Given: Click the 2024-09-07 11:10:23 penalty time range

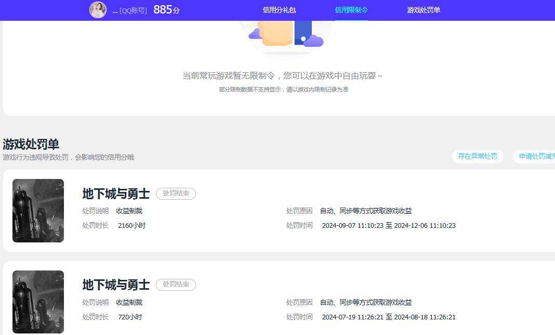Looking at the screenshot, I should coord(389,225).
